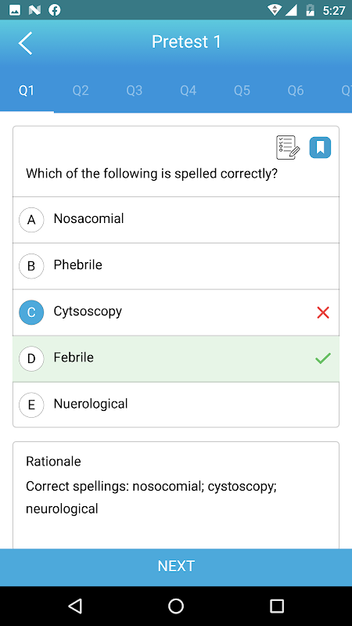Tap the Android back navigation triangle
This screenshot has width=352, height=626.
75,606
